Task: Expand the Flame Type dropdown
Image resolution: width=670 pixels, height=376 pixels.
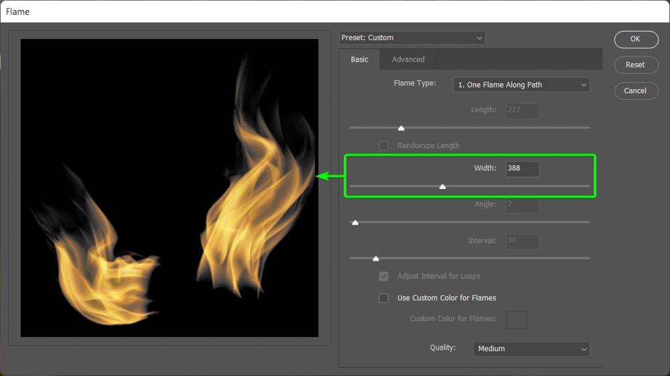Action: [x=521, y=85]
